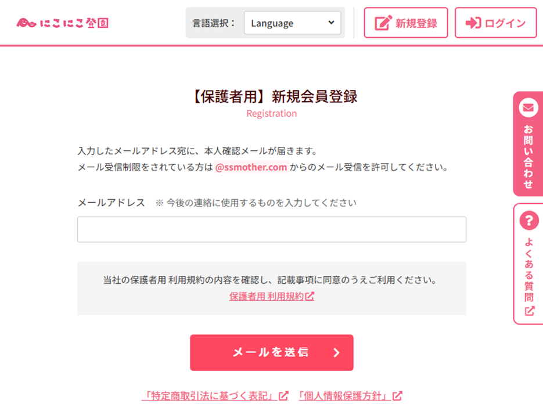Click the メールアドレス email input field
This screenshot has width=543, height=418.
[x=271, y=229]
